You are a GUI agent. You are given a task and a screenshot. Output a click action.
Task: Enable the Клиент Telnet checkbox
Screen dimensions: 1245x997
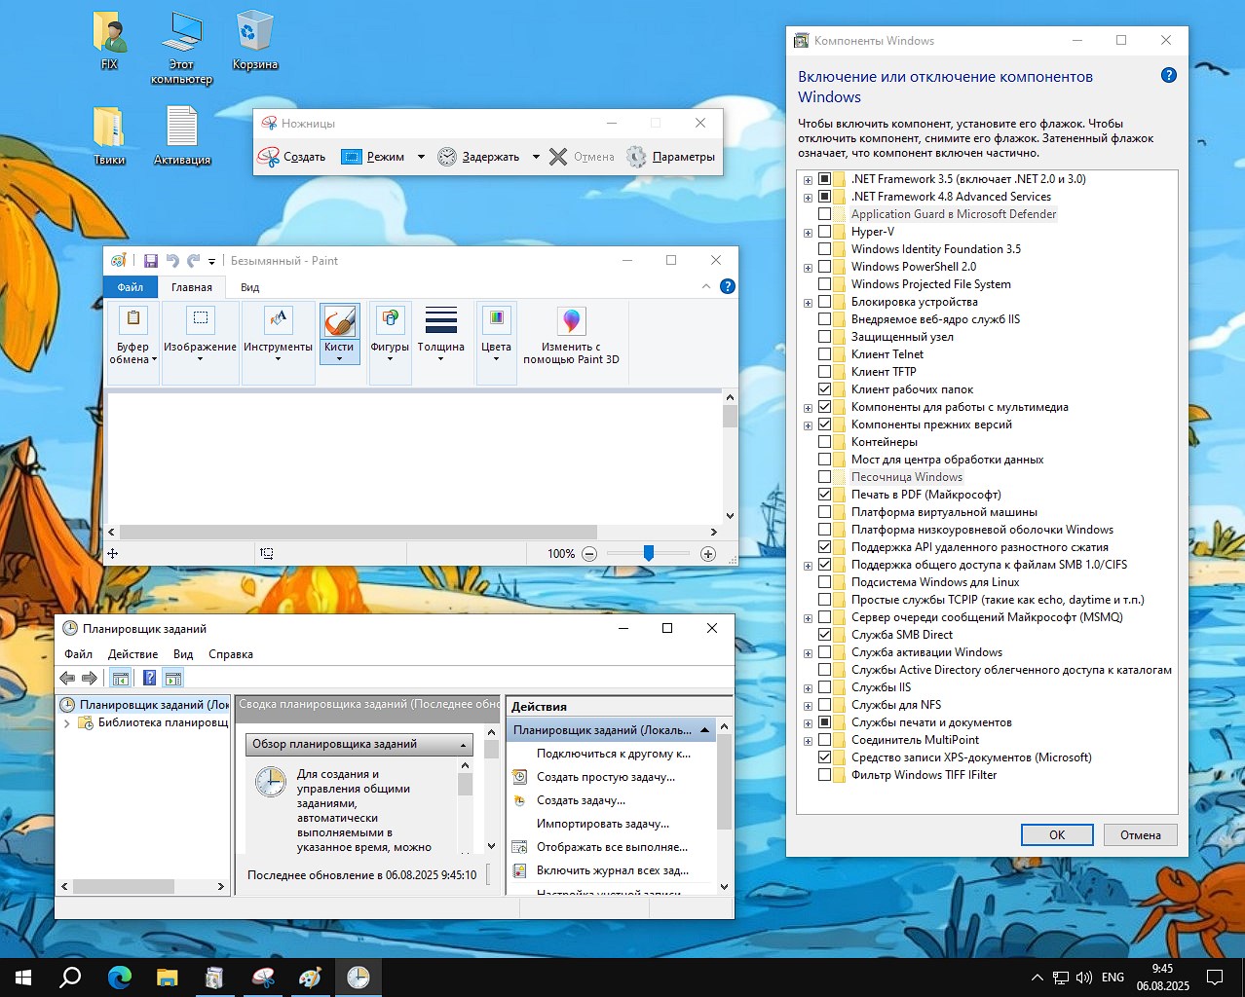[x=825, y=354]
